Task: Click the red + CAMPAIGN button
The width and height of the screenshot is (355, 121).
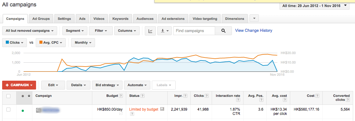Action: coord(19,85)
